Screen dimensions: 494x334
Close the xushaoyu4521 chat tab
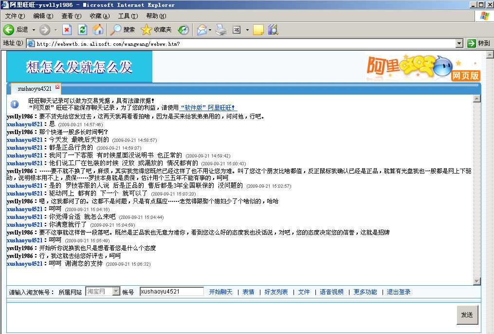(x=57, y=86)
